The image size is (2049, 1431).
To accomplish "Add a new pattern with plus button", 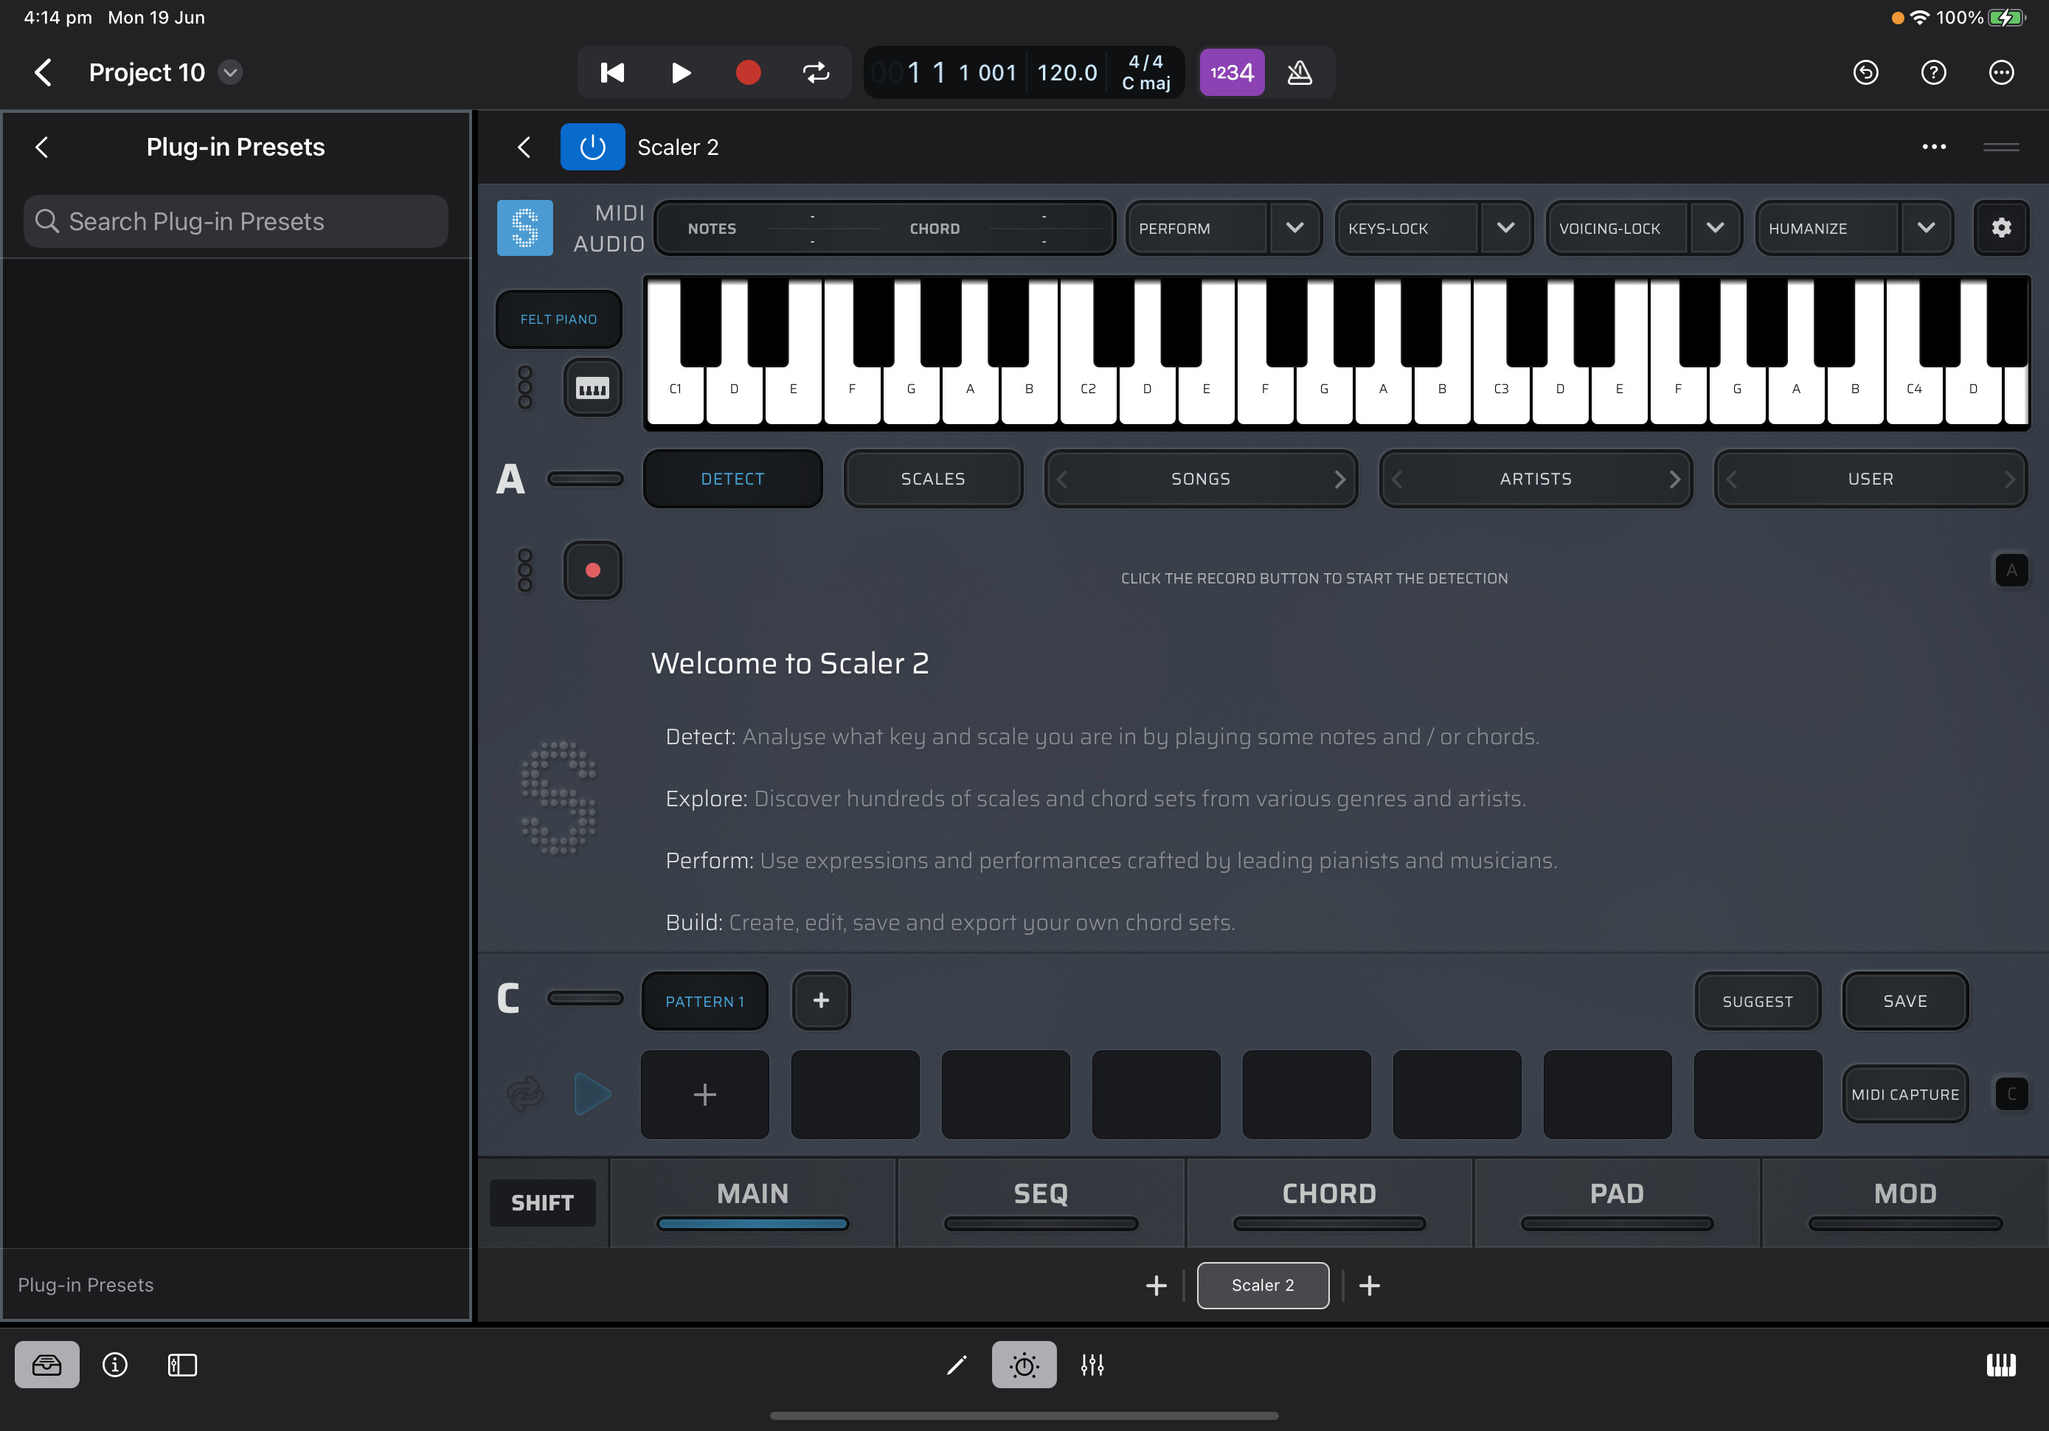I will (x=821, y=1002).
